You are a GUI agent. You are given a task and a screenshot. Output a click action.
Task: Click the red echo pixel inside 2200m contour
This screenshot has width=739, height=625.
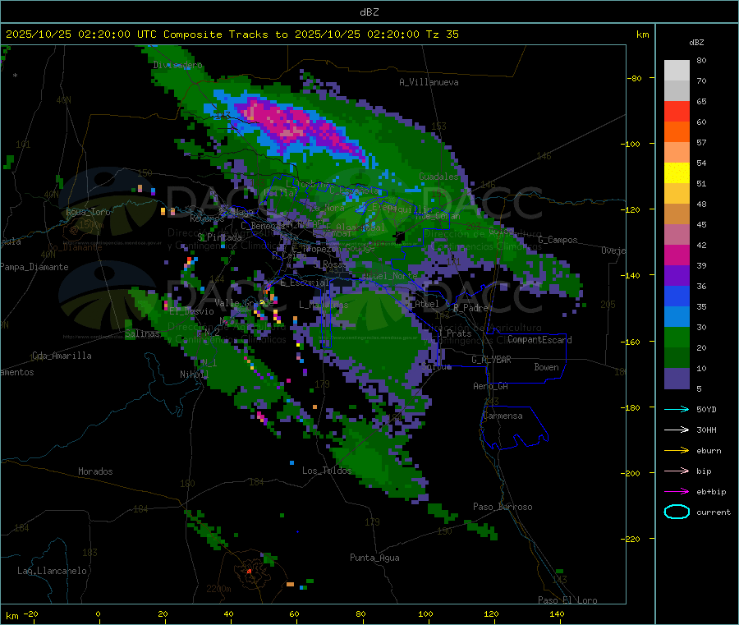click(250, 572)
